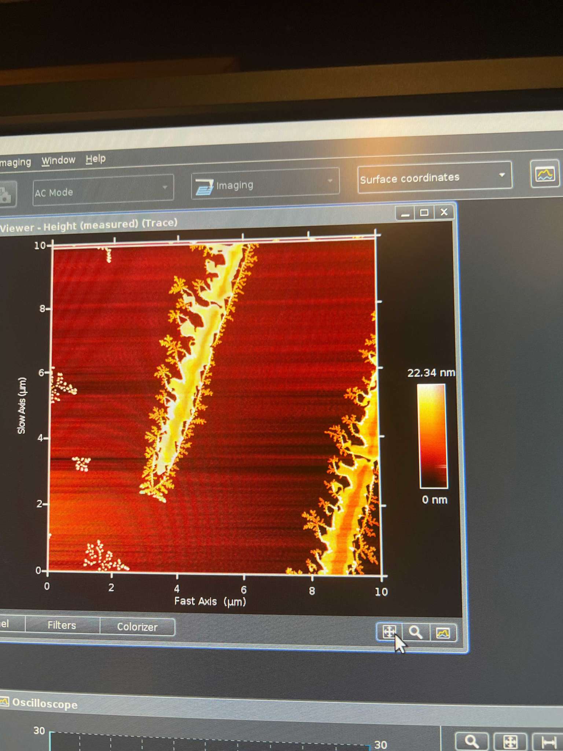Click the Fast Axis (µm) label
The image size is (563, 751).
tap(210, 601)
